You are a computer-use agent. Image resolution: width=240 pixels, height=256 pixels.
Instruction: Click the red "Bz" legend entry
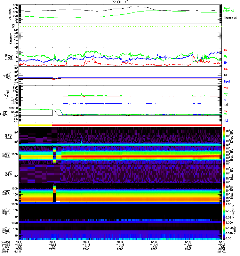[x=226, y=50]
